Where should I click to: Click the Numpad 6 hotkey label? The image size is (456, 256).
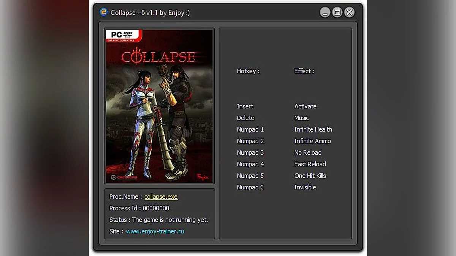tap(250, 187)
